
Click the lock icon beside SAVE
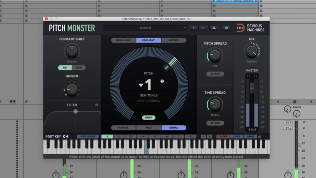click(260, 136)
